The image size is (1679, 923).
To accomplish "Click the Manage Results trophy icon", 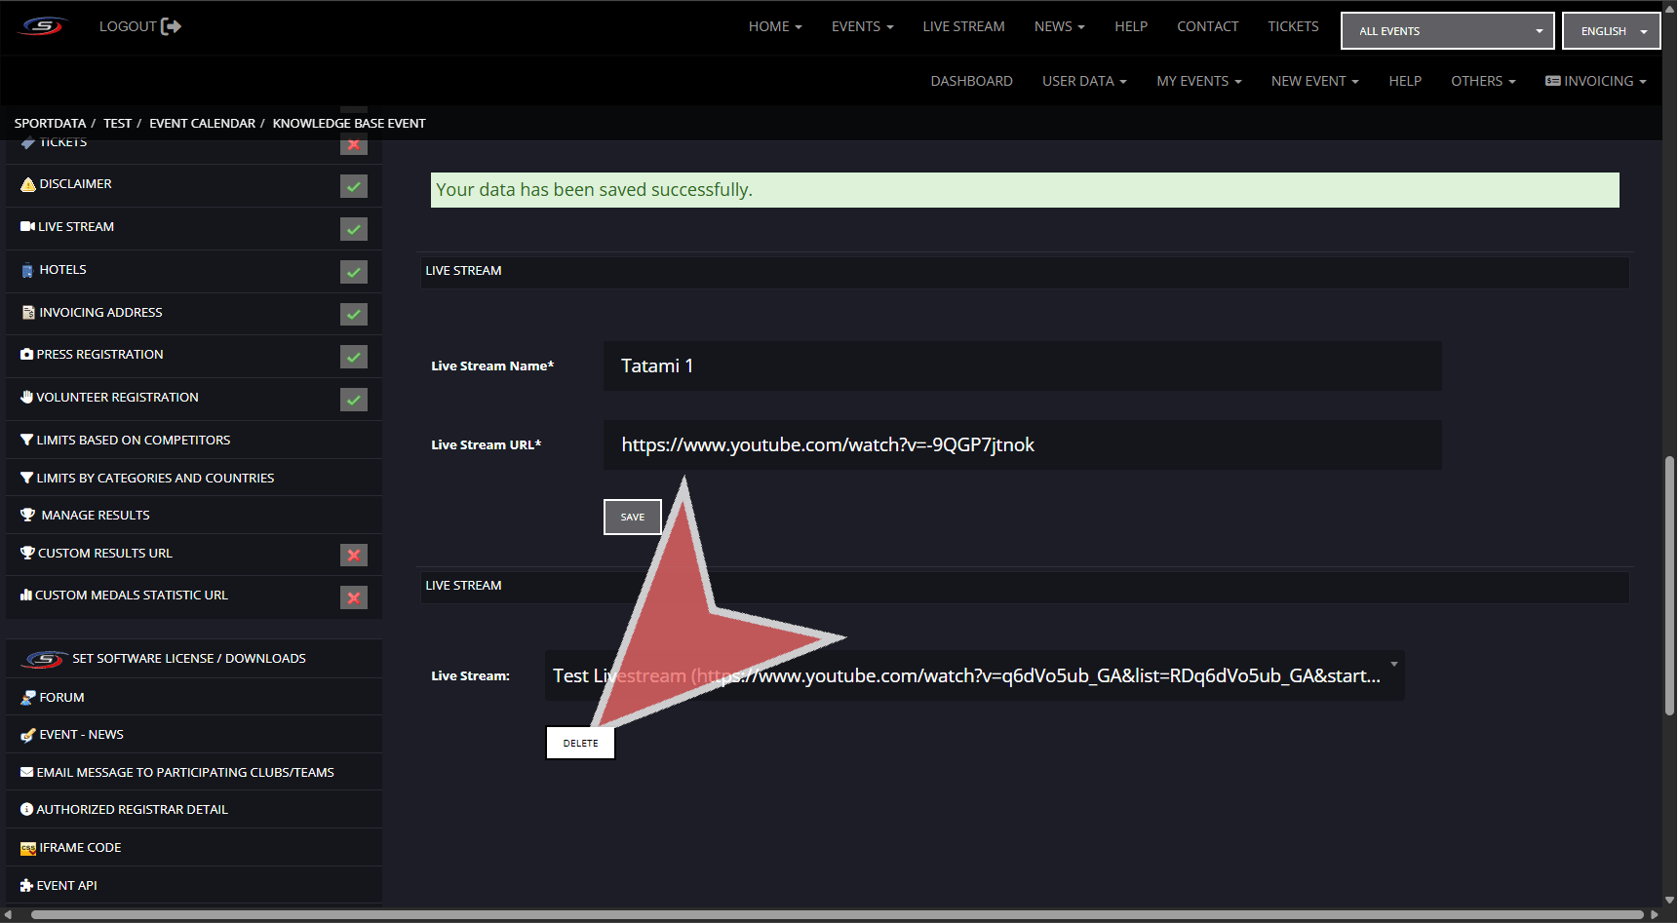I will pyautogui.click(x=27, y=515).
